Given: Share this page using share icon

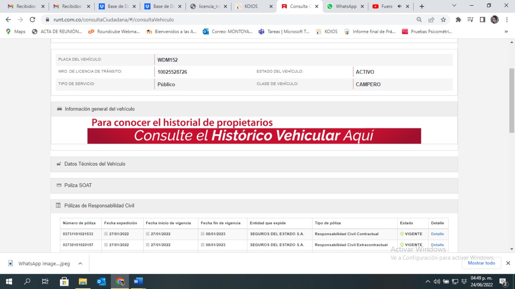Looking at the screenshot, I should [x=431, y=20].
